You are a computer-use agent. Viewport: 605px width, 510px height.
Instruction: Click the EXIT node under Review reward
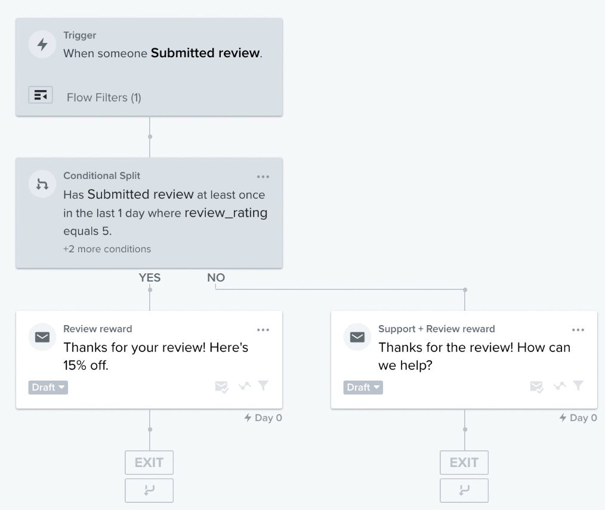tap(149, 462)
